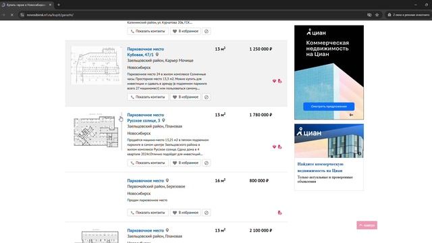This screenshot has width=432, height=243.
Task: Close the current browser tab
Action: [50, 5]
